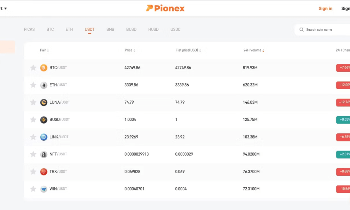Sort by the Price column

tap(130, 50)
